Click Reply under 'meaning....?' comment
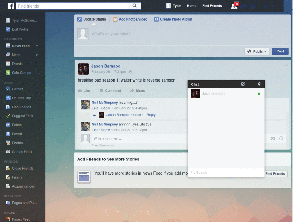The width and height of the screenshot is (296, 222). click(x=105, y=108)
